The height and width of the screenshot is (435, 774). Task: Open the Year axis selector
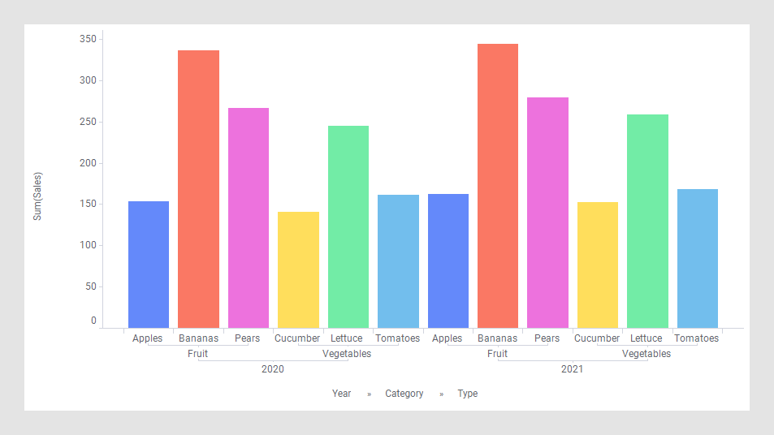pos(341,394)
